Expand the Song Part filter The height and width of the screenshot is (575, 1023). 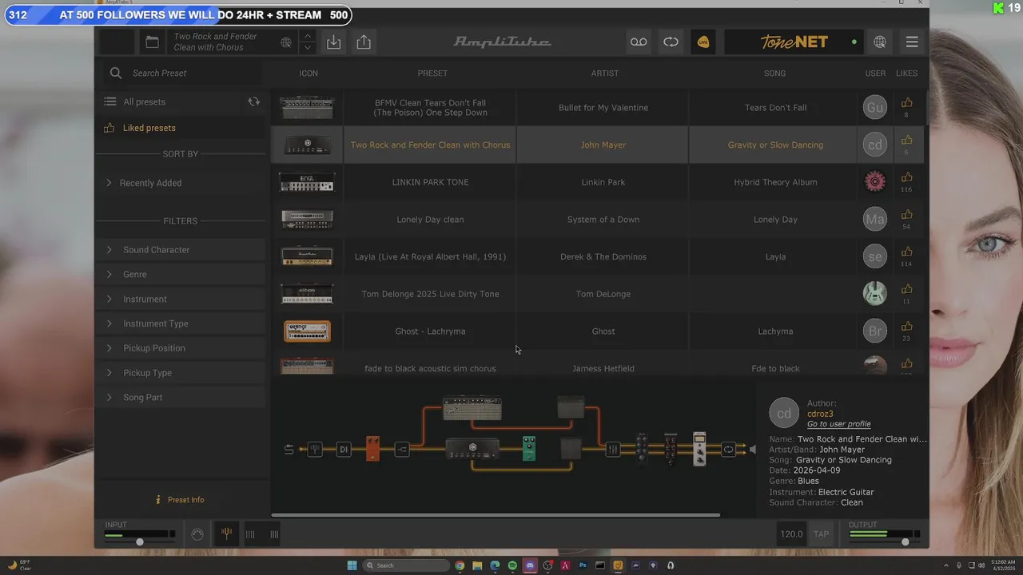181,398
